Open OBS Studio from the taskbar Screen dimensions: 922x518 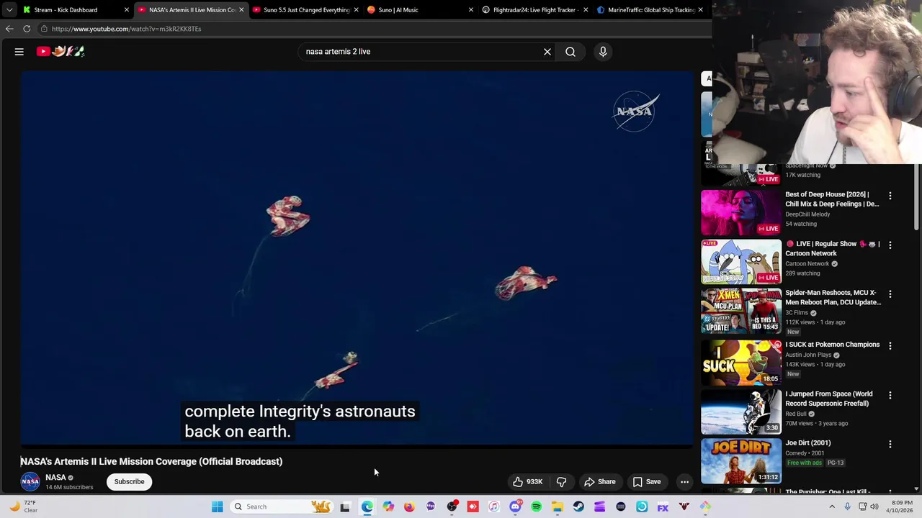click(452, 507)
